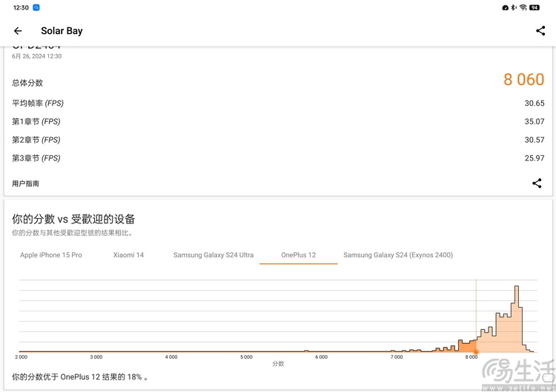Tap the date 6月 26, 2024 12:30
This screenshot has height=392, width=556.
[37, 56]
